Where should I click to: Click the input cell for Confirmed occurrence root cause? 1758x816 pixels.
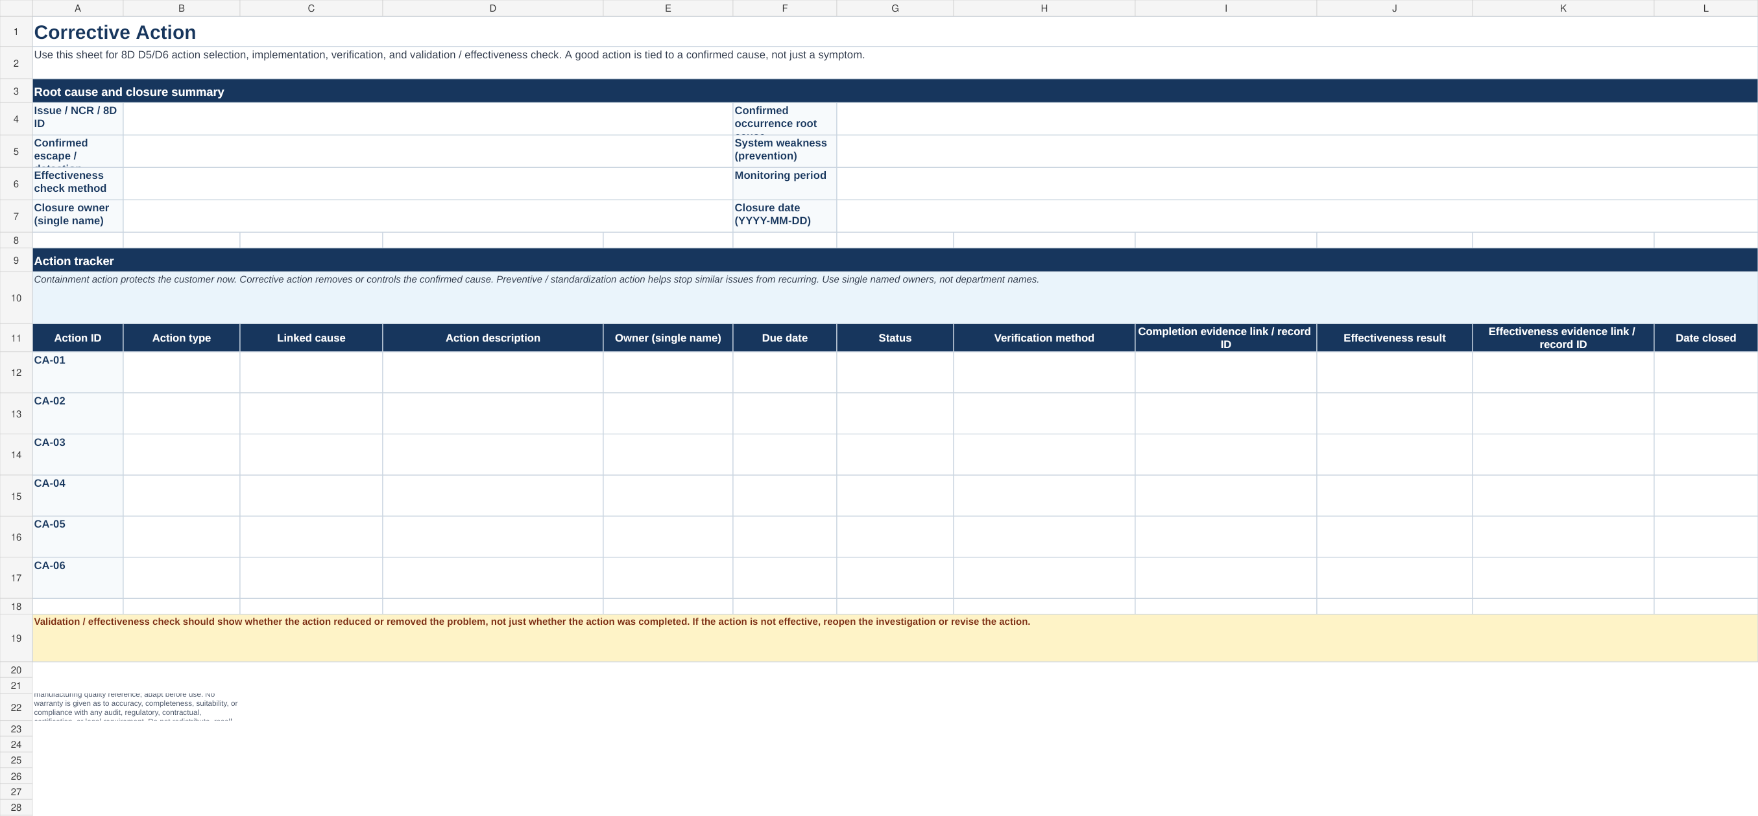pos(1297,119)
